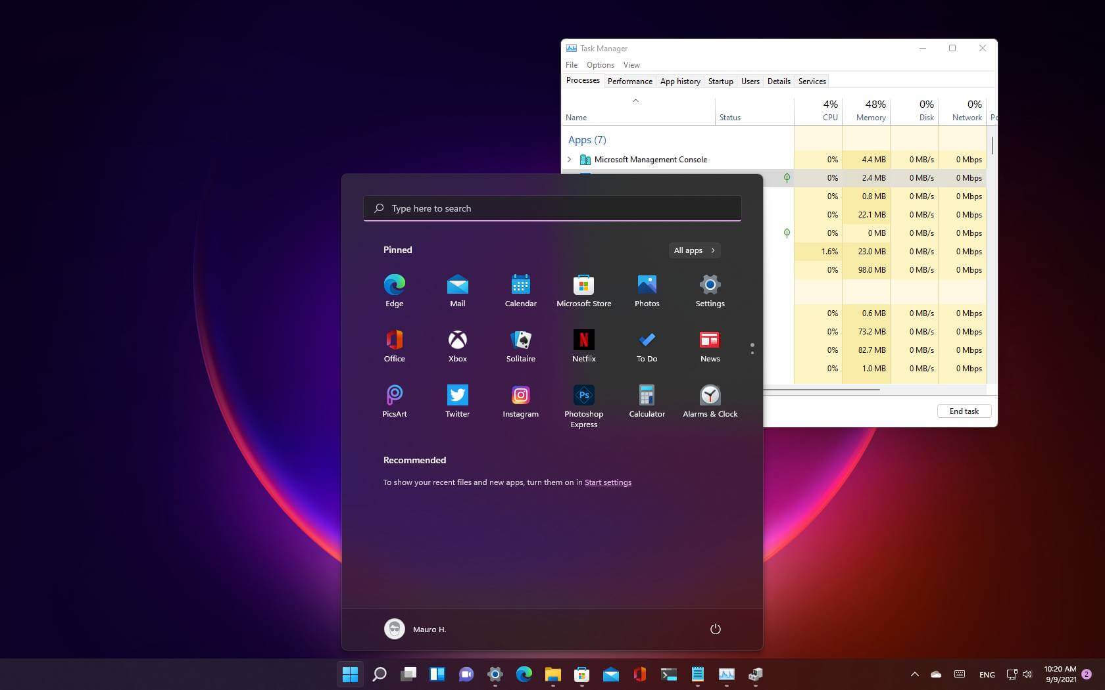Switch to the Performance tab
Screen dimensions: 1105x690
(629, 81)
